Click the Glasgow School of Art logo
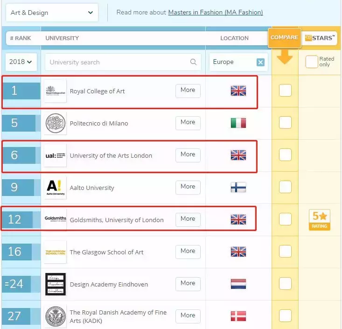The image size is (342, 329). [56, 252]
